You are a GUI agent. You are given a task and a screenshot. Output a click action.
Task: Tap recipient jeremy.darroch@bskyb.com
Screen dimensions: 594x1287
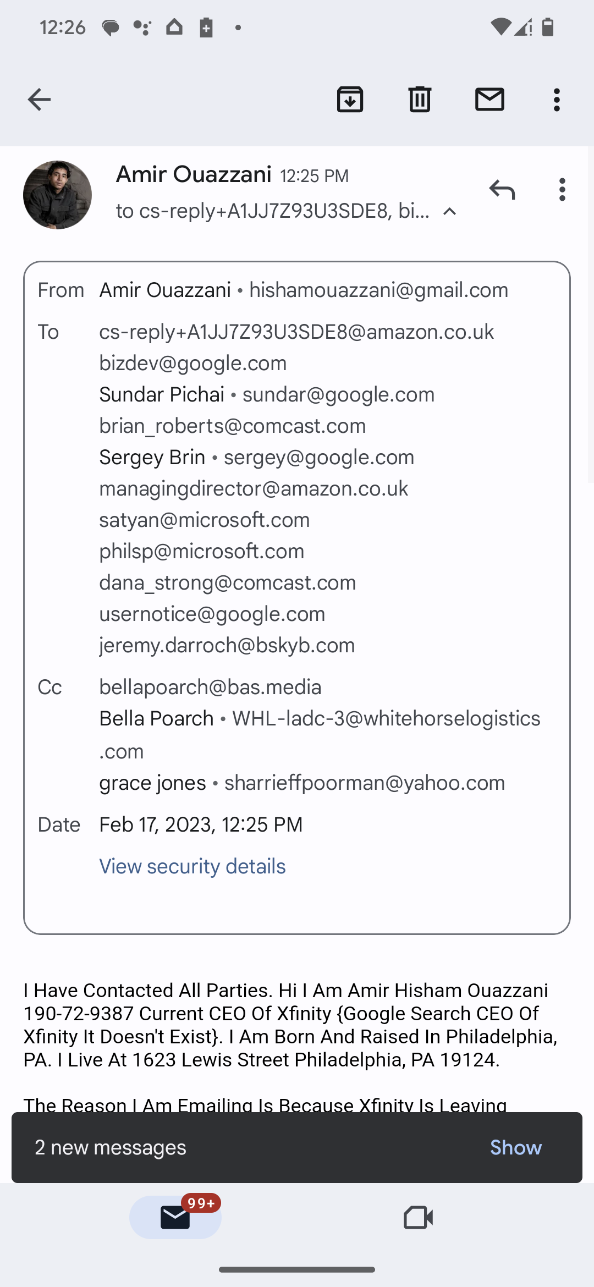click(x=227, y=645)
